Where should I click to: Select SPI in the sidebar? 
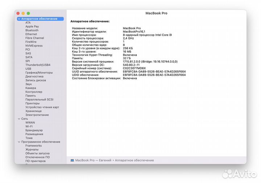coord(28,61)
